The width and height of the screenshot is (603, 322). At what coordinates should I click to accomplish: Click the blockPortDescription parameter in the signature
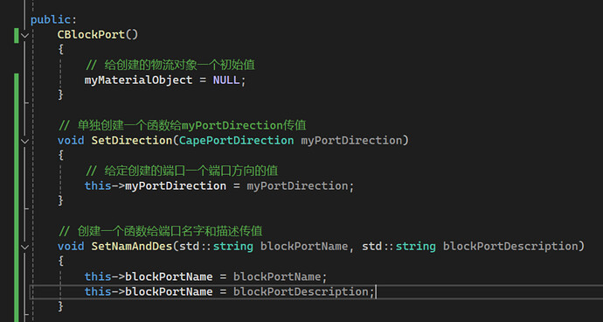[x=510, y=247]
